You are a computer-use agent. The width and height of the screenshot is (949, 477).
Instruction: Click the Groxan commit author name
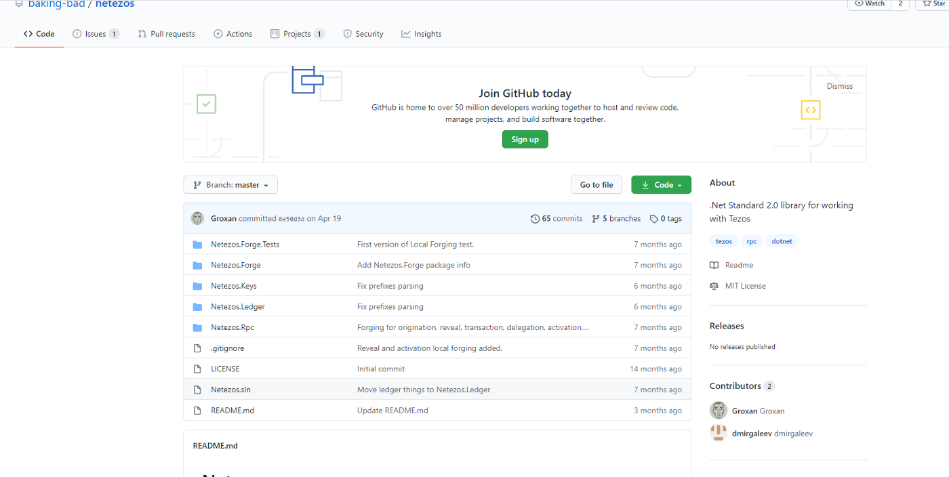pos(224,219)
